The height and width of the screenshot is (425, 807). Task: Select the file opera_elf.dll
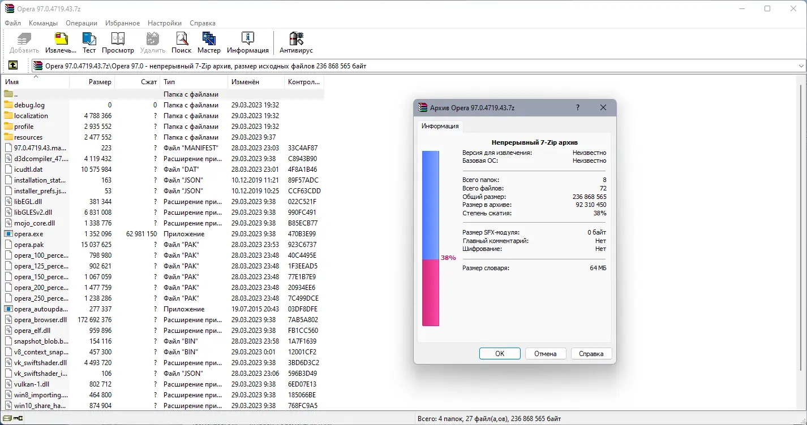tap(32, 330)
